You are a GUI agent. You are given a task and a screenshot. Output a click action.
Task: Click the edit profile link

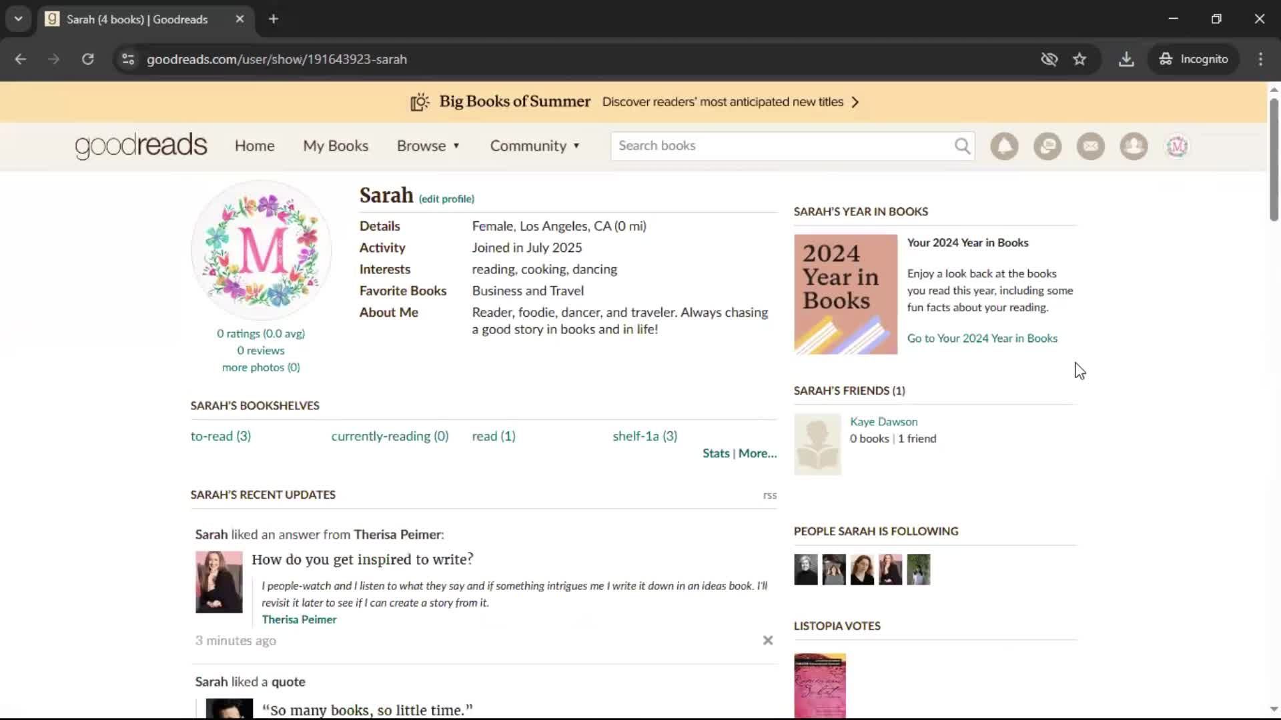[446, 199]
